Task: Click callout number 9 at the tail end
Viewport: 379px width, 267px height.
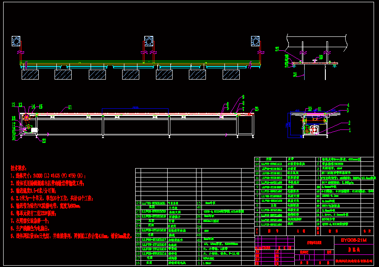Action: (243, 97)
